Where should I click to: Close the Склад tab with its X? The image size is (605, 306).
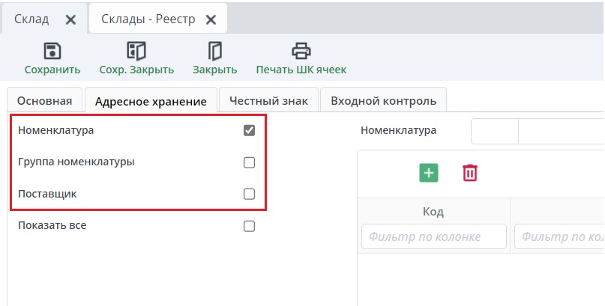click(x=70, y=20)
